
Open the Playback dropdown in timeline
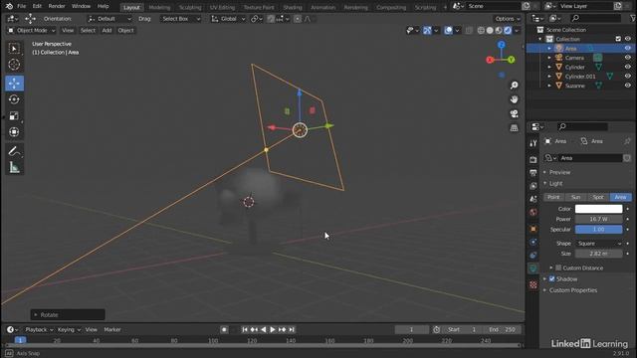39,329
